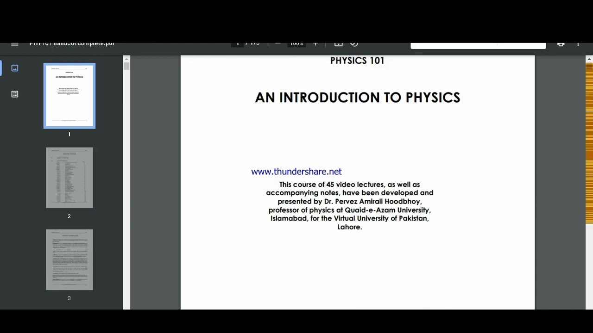This screenshot has height=333, width=593.
Task: Click the thumbnail panel scrollbar handle
Action: point(126,66)
